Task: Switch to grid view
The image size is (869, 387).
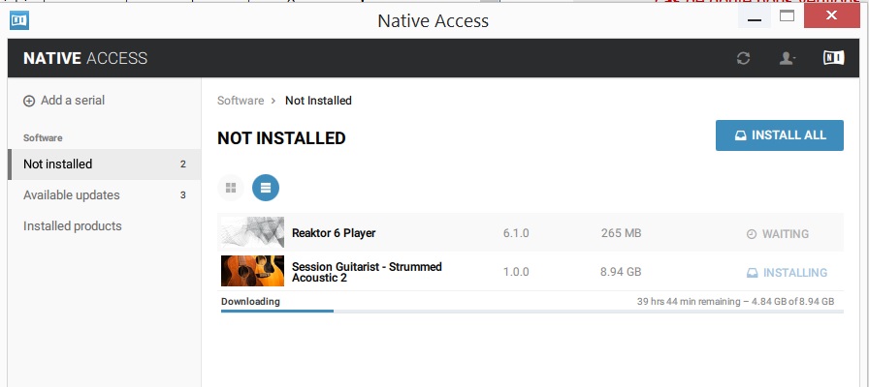Action: click(231, 188)
